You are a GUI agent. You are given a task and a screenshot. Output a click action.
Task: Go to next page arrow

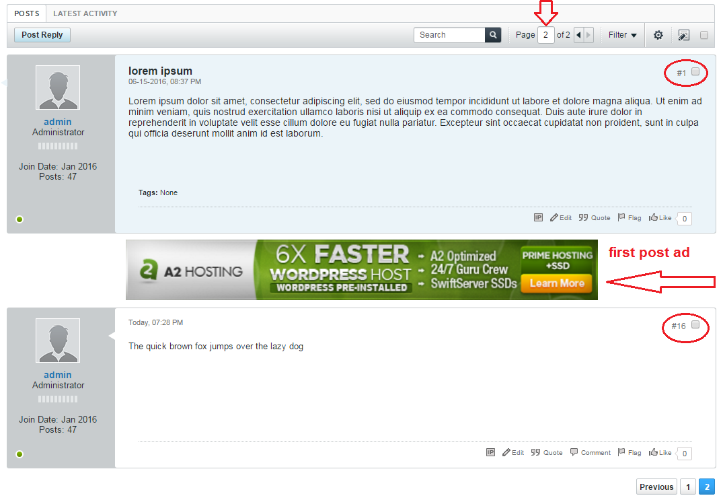588,34
